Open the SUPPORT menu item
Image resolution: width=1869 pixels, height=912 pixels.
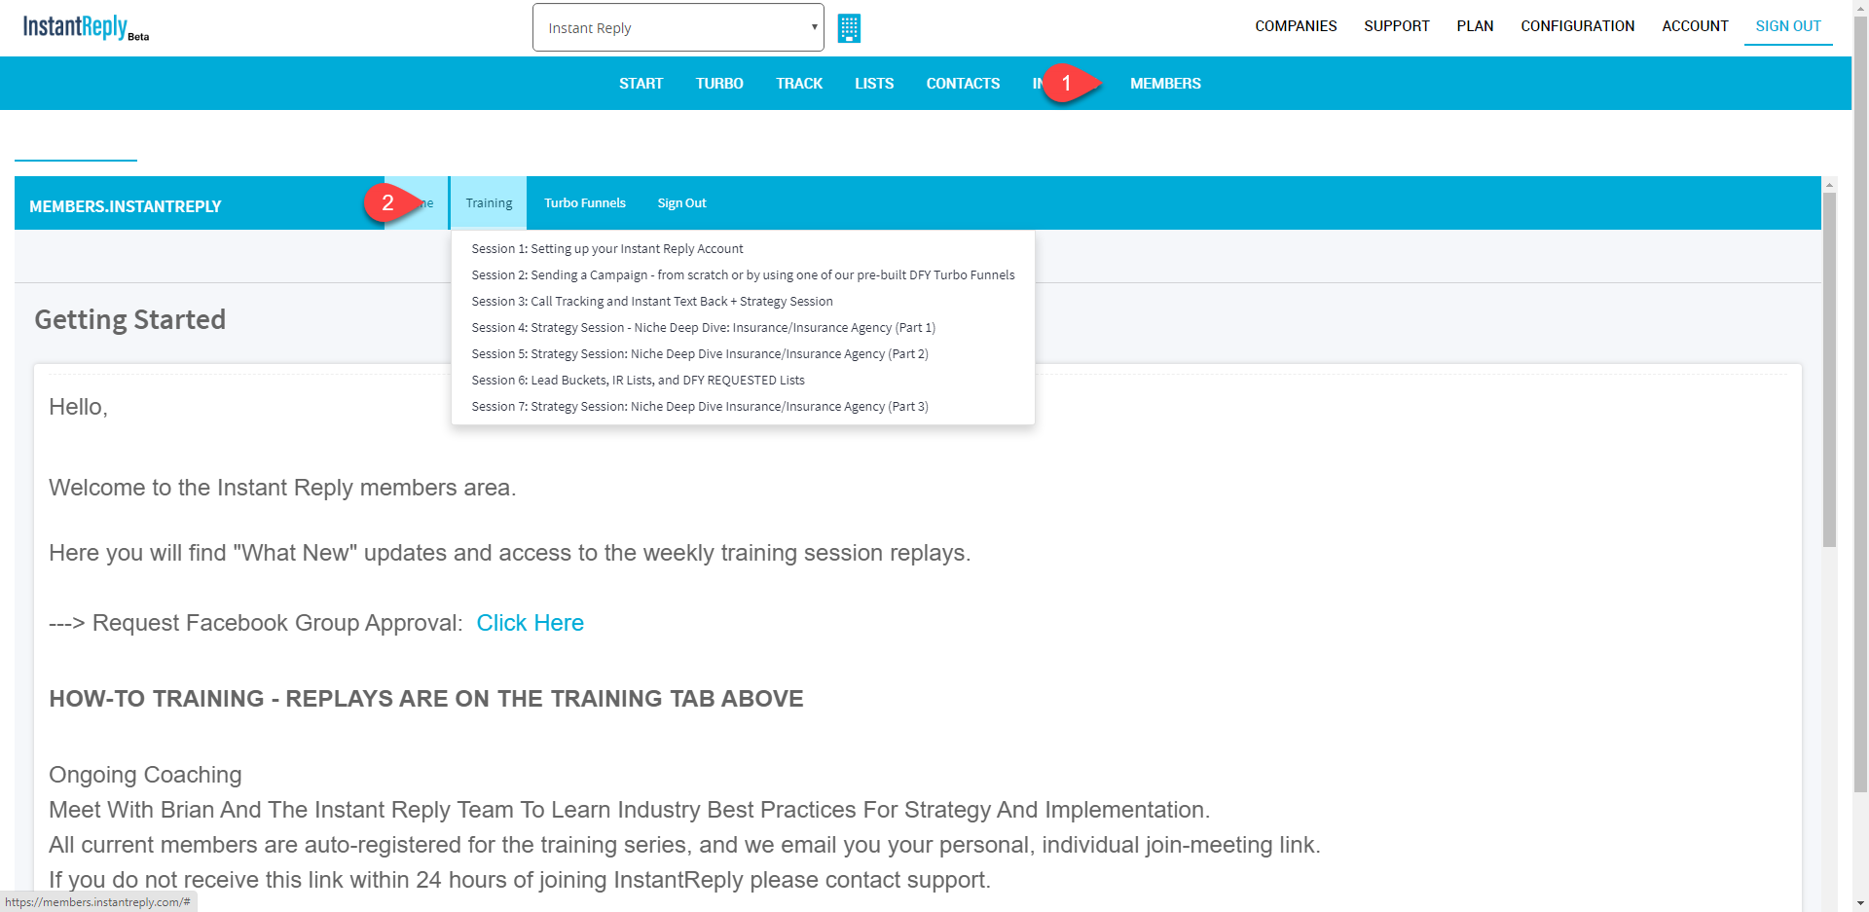coord(1396,26)
